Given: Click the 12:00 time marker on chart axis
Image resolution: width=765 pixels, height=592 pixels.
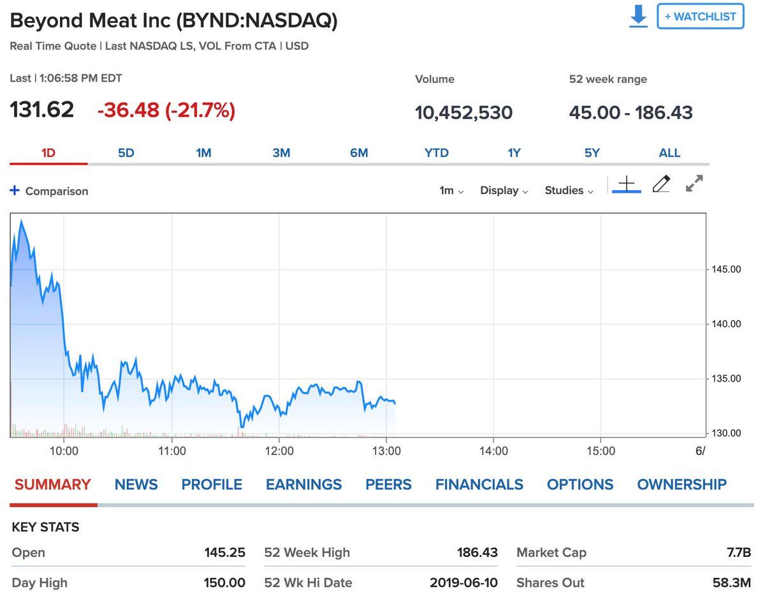Looking at the screenshot, I should (279, 452).
